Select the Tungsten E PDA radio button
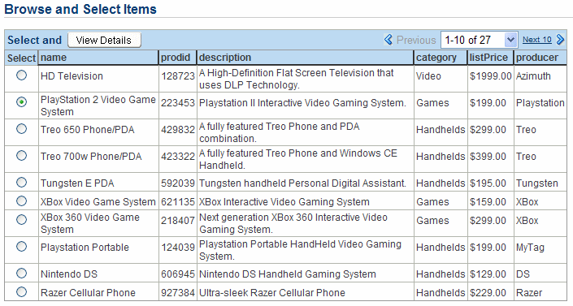The width and height of the screenshot is (573, 306). click(x=22, y=182)
